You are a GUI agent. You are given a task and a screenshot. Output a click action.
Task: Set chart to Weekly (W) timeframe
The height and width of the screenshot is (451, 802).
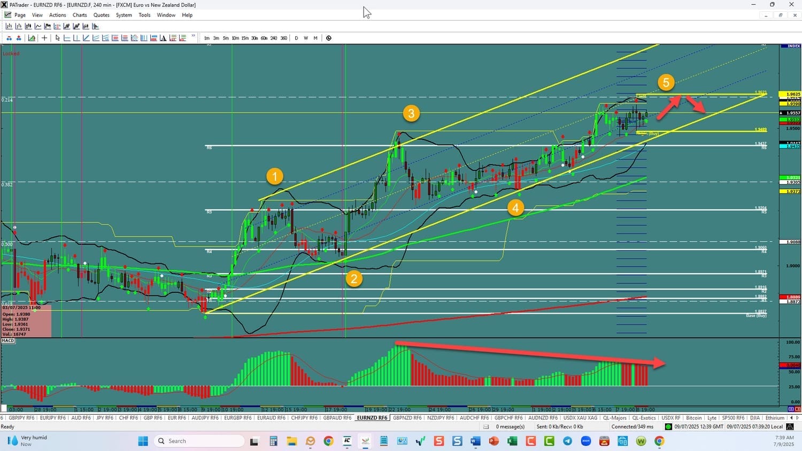point(306,38)
